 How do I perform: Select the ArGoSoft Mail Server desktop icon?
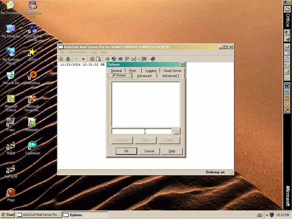click(x=33, y=33)
